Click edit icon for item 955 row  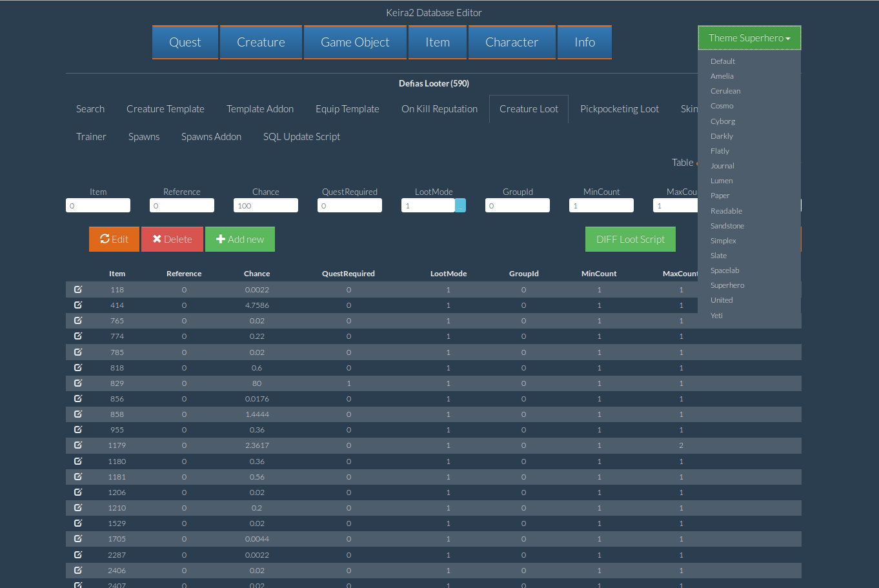(x=78, y=429)
